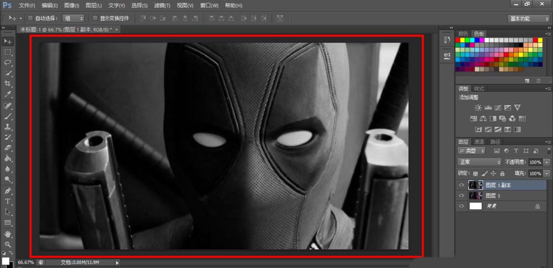Switch to the 样式 panel tab
The image size is (553, 268).
click(479, 88)
